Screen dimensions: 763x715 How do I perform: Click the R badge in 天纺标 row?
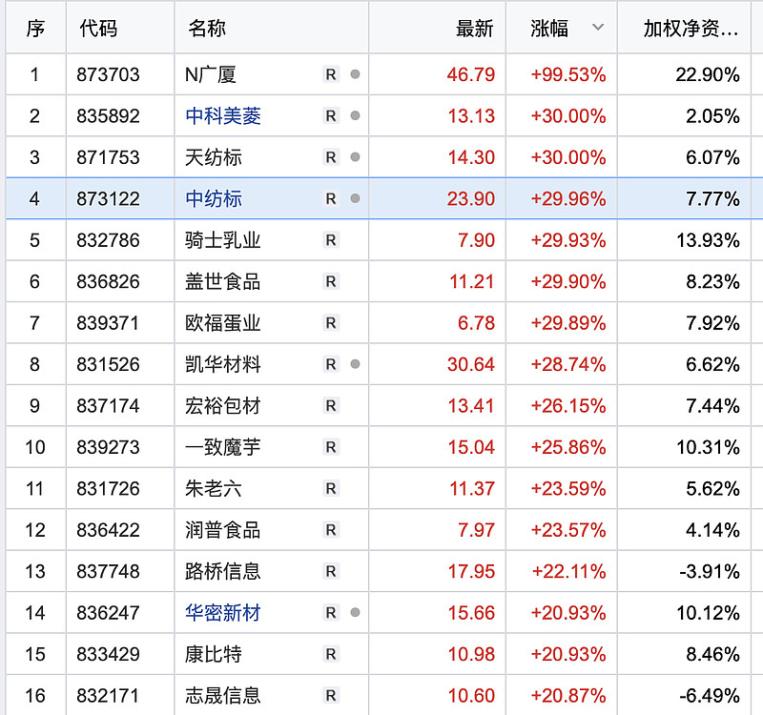331,157
